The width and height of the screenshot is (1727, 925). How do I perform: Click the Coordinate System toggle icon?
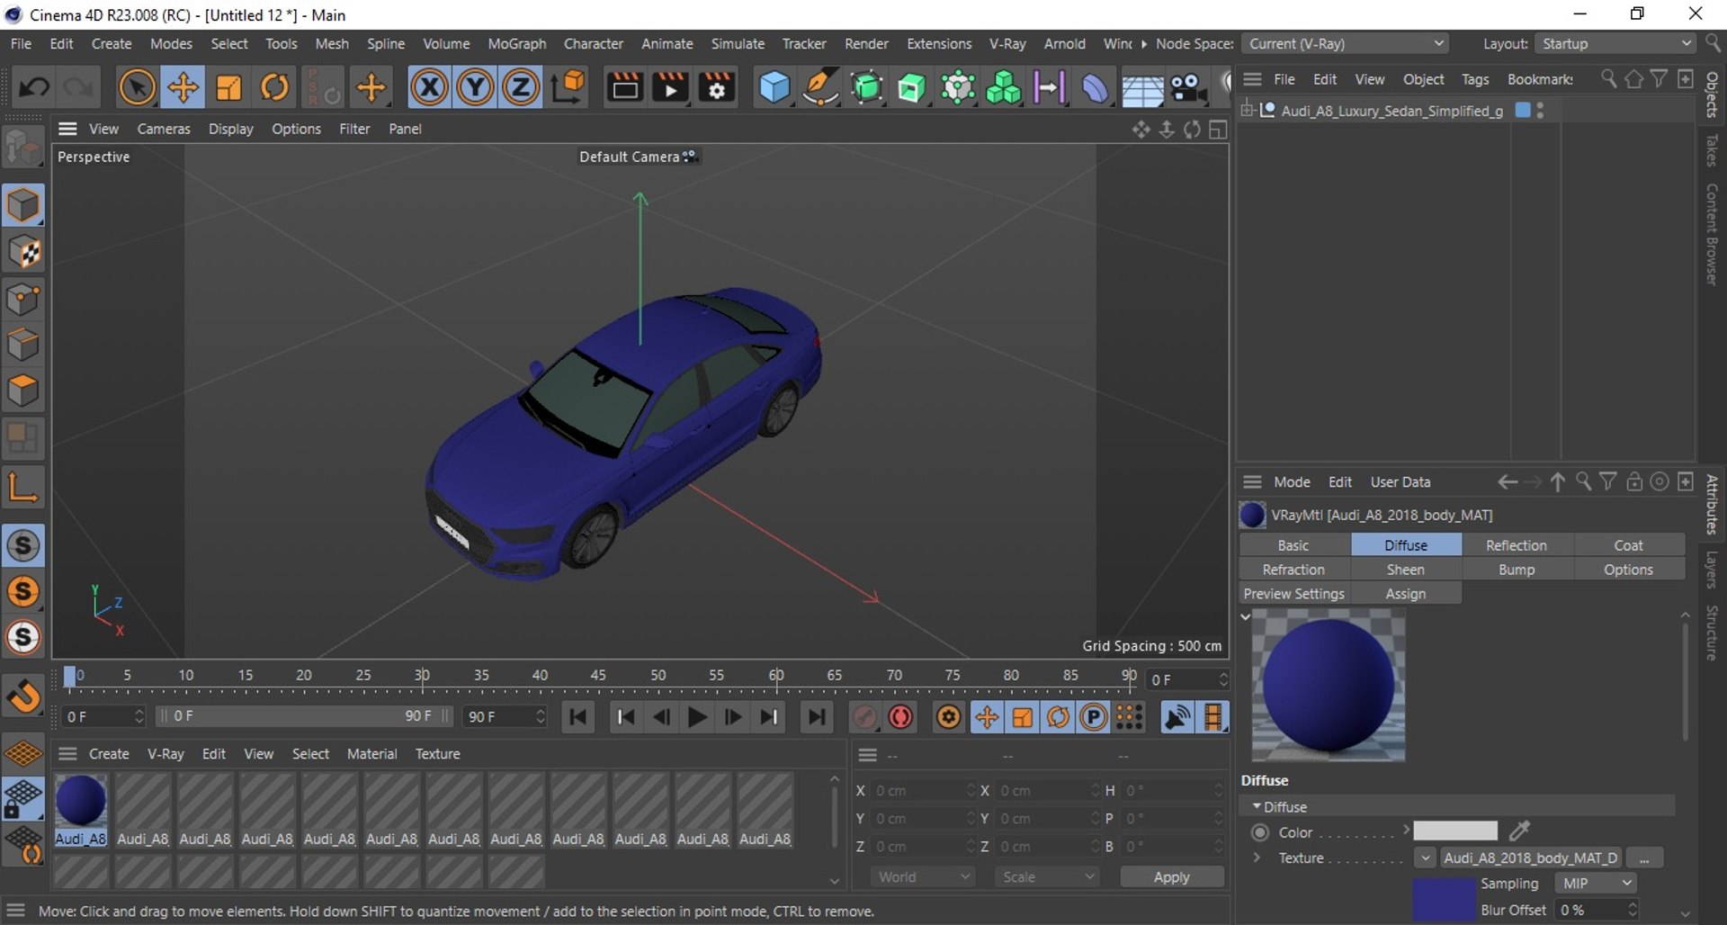[x=568, y=87]
